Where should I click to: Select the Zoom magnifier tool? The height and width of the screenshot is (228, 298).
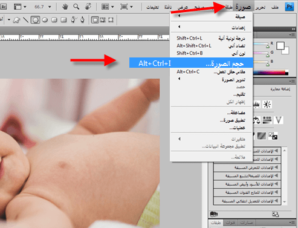76,7
